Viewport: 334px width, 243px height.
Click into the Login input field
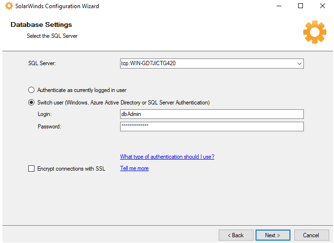tap(212, 114)
